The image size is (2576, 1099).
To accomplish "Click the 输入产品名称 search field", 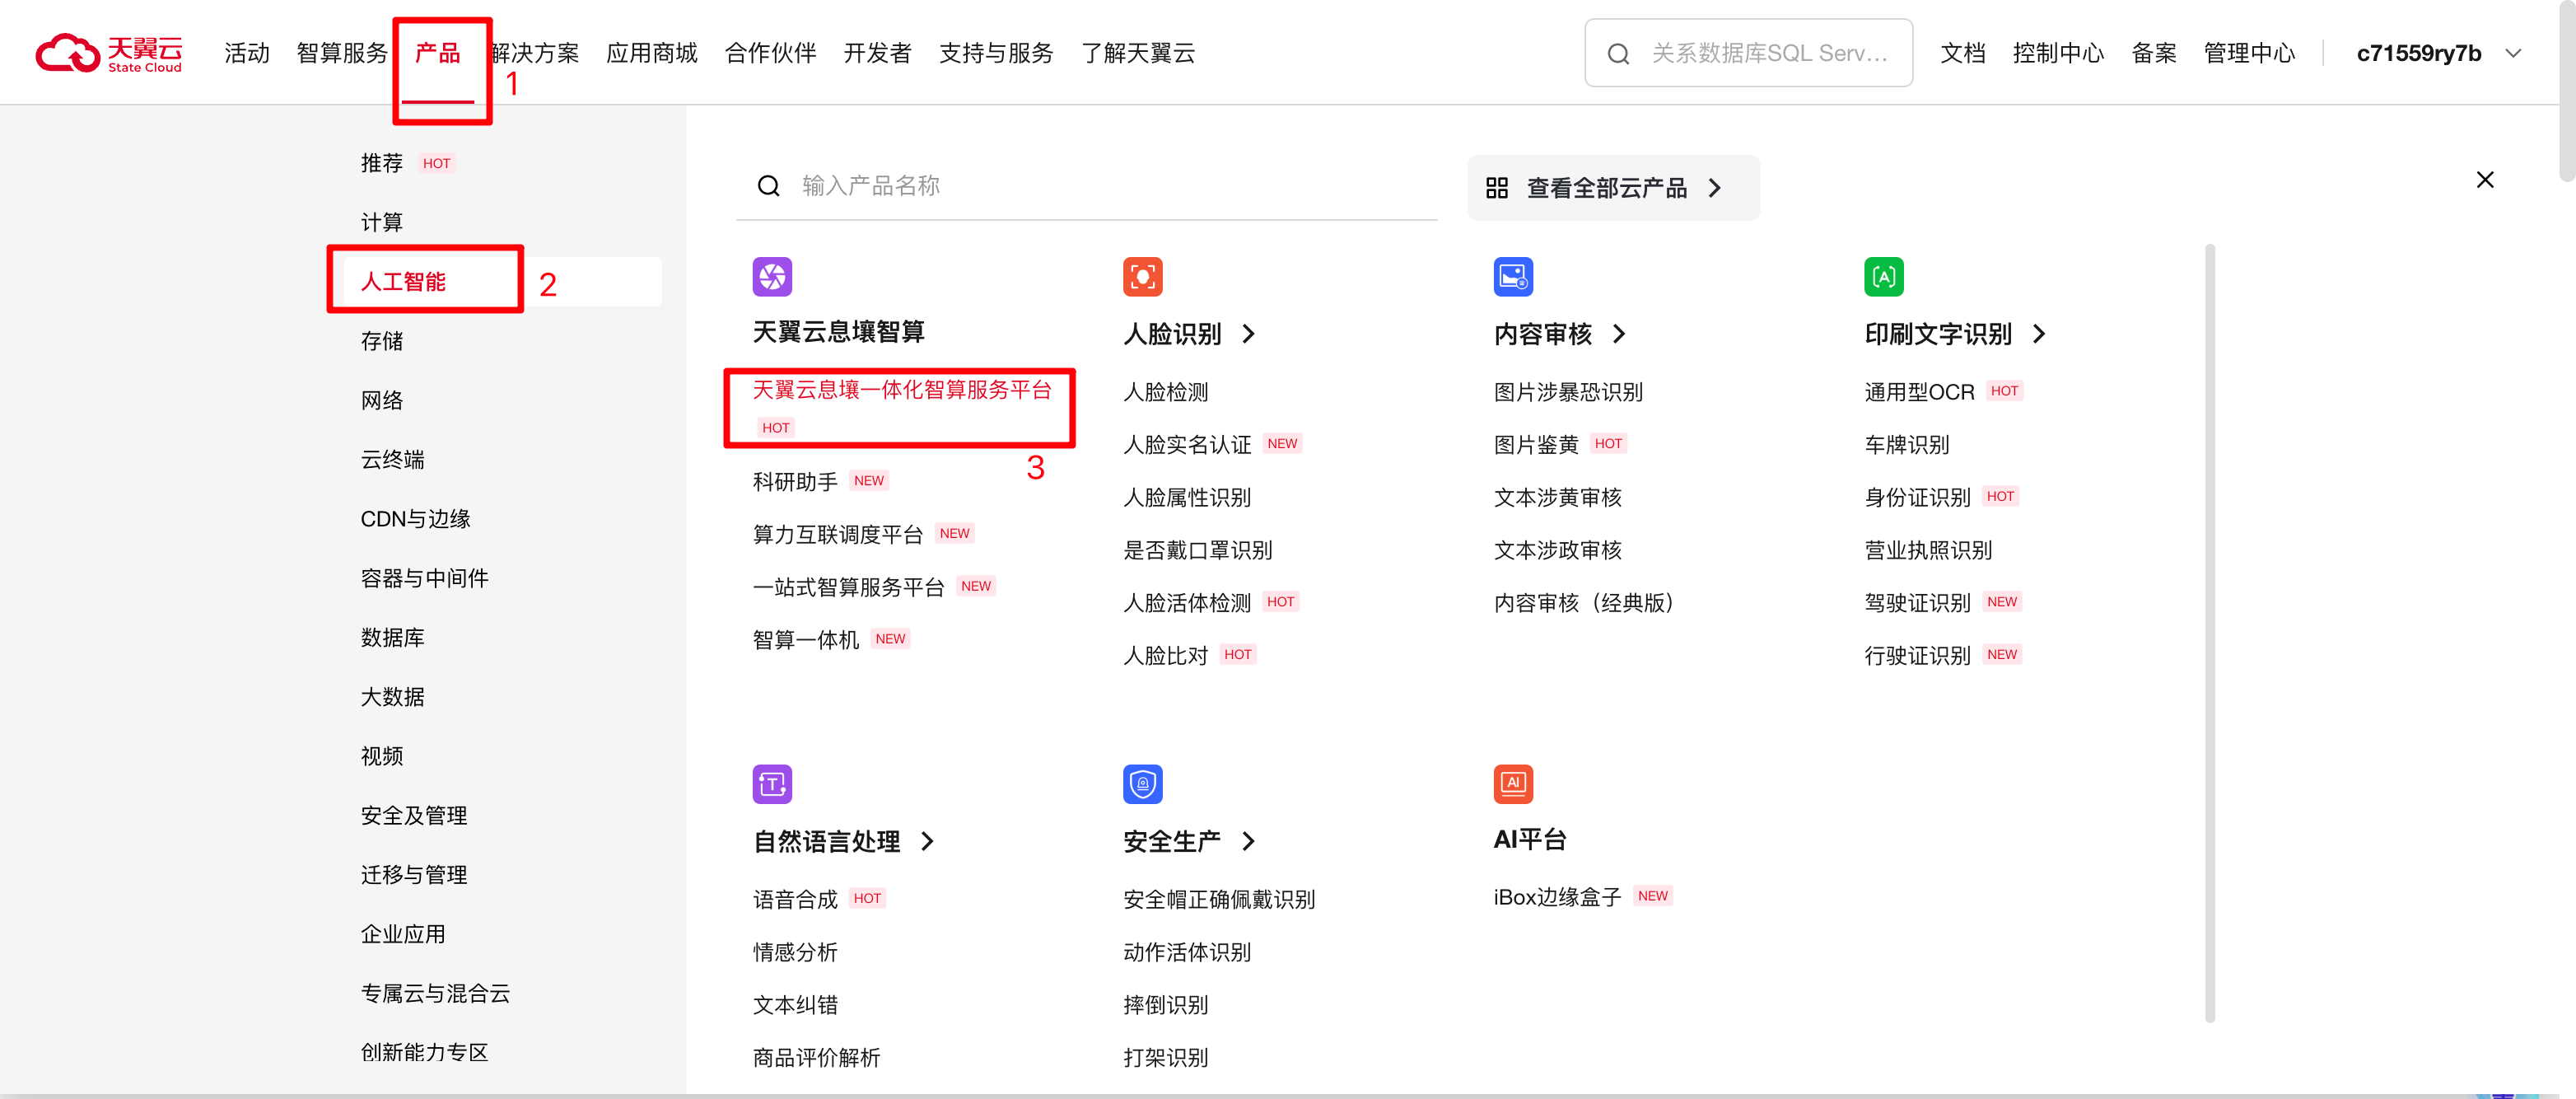I will [1086, 186].
